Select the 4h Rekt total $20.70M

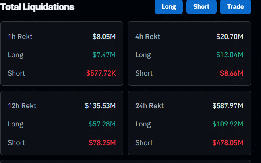tap(230, 37)
